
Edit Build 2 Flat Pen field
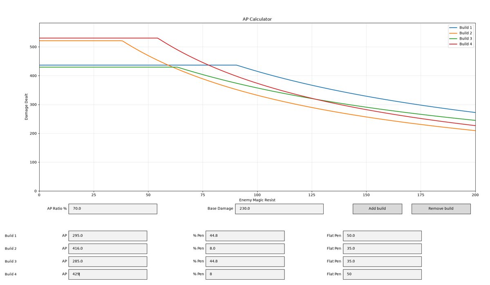(x=382, y=249)
